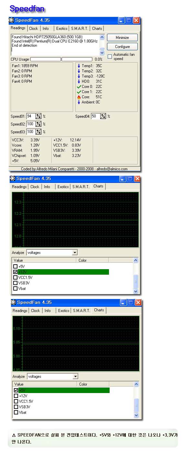Click SpeedFan fan logo in top window title
194x454 pixels.
12,20
